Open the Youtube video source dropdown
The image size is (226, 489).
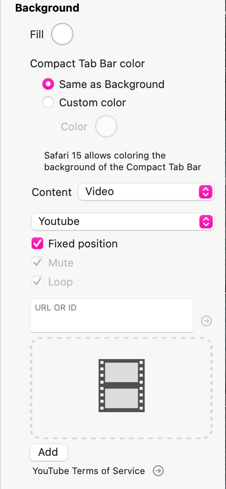click(x=123, y=222)
